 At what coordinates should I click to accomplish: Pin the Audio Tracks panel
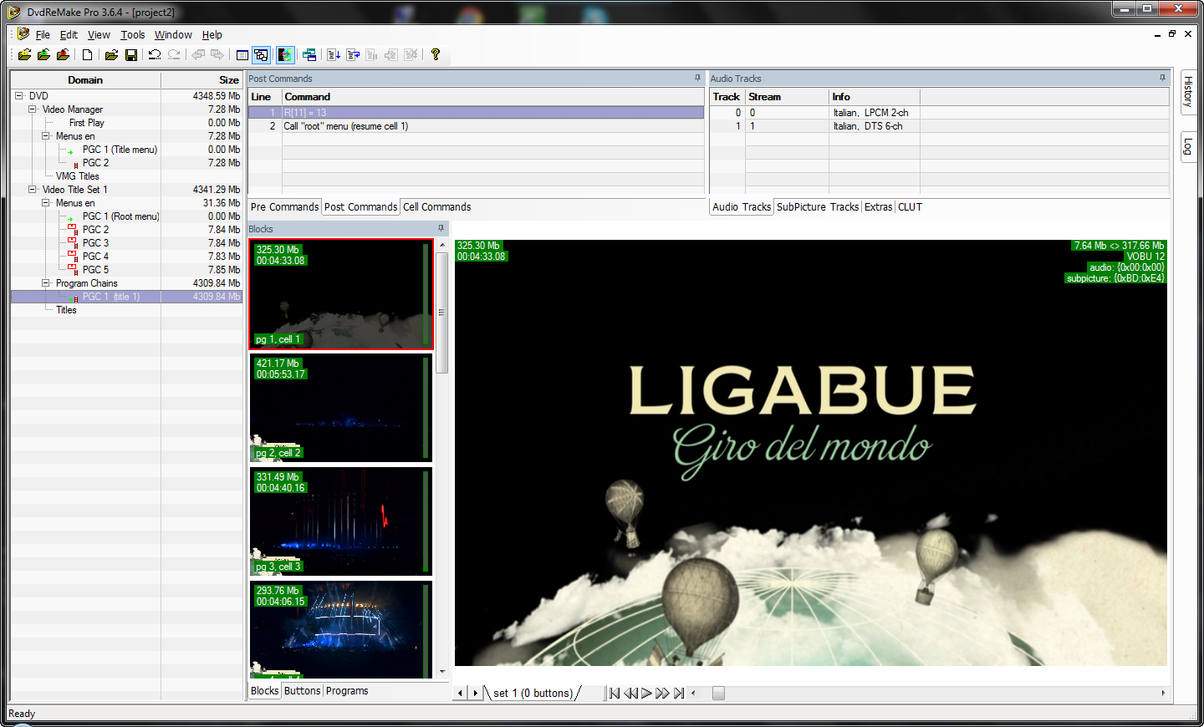[x=1162, y=78]
